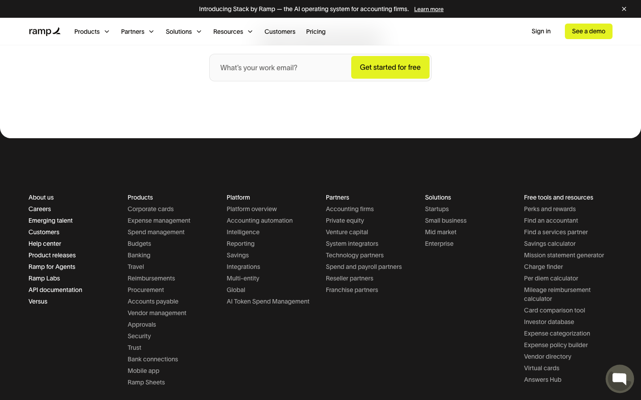Follow the Learn more banner link

pyautogui.click(x=429, y=9)
